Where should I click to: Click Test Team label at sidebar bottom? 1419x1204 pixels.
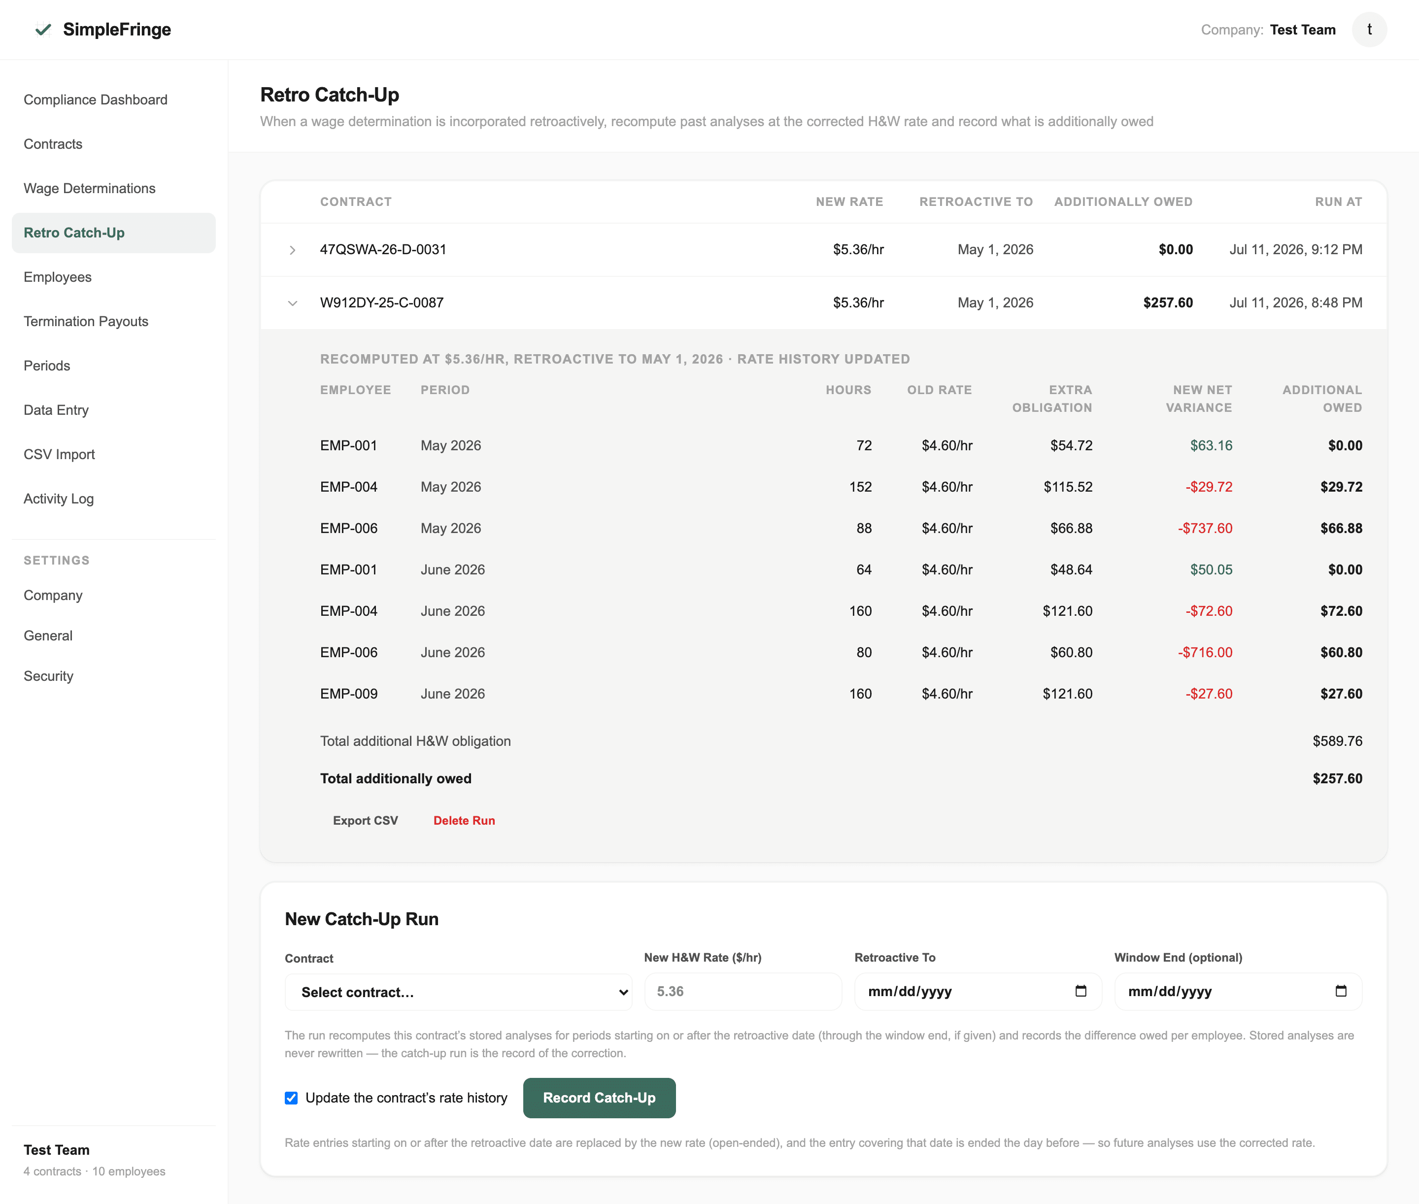[57, 1150]
